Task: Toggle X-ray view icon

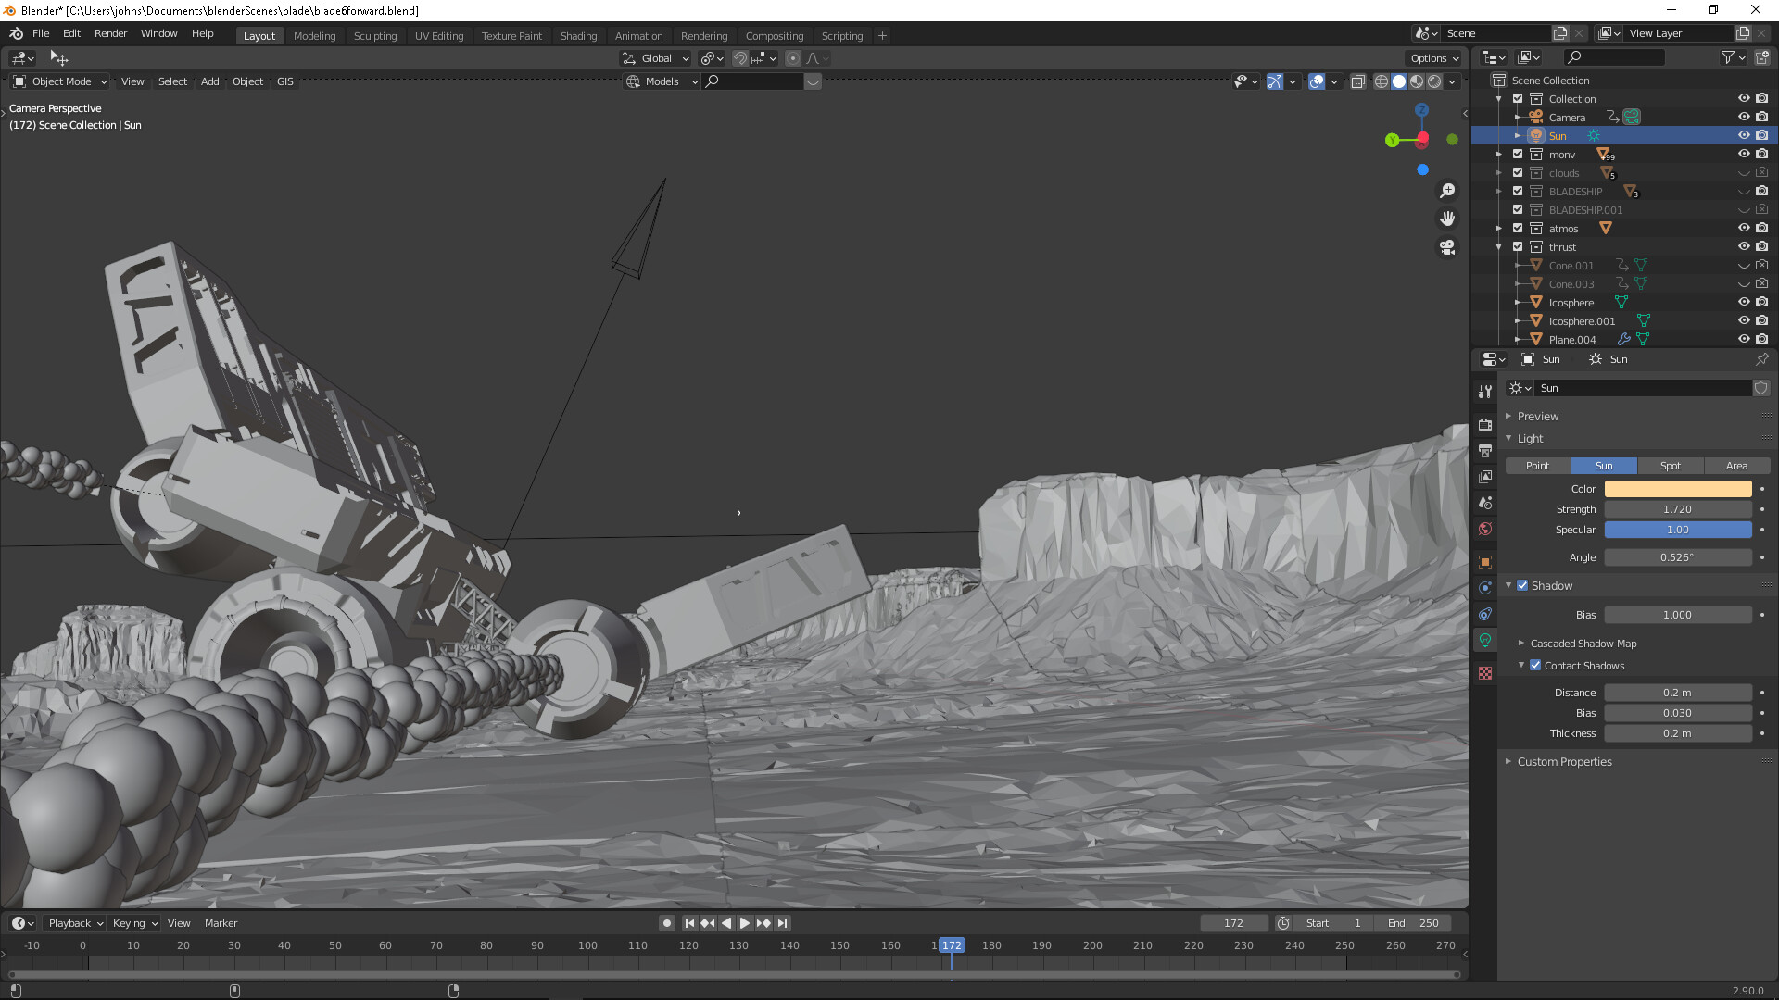Action: click(1357, 81)
